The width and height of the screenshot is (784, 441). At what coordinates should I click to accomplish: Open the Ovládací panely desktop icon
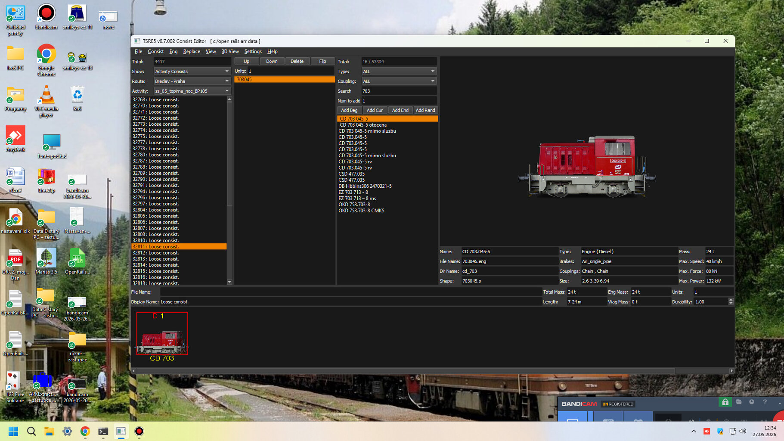(x=15, y=20)
